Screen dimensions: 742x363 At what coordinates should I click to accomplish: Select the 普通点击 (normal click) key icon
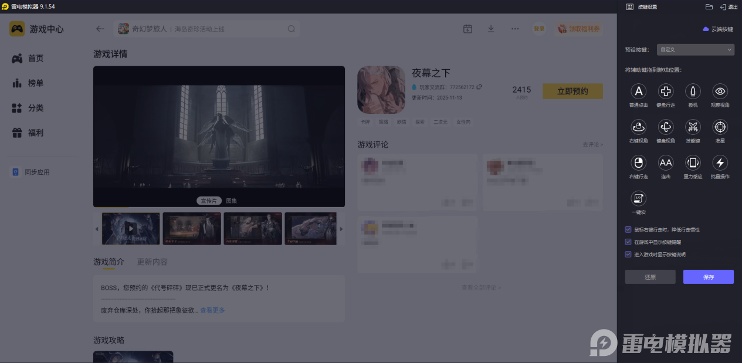click(638, 91)
